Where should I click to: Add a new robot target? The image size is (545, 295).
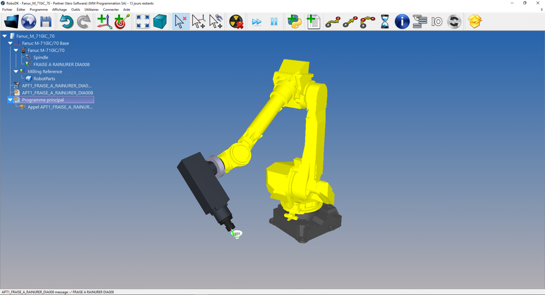click(122, 22)
